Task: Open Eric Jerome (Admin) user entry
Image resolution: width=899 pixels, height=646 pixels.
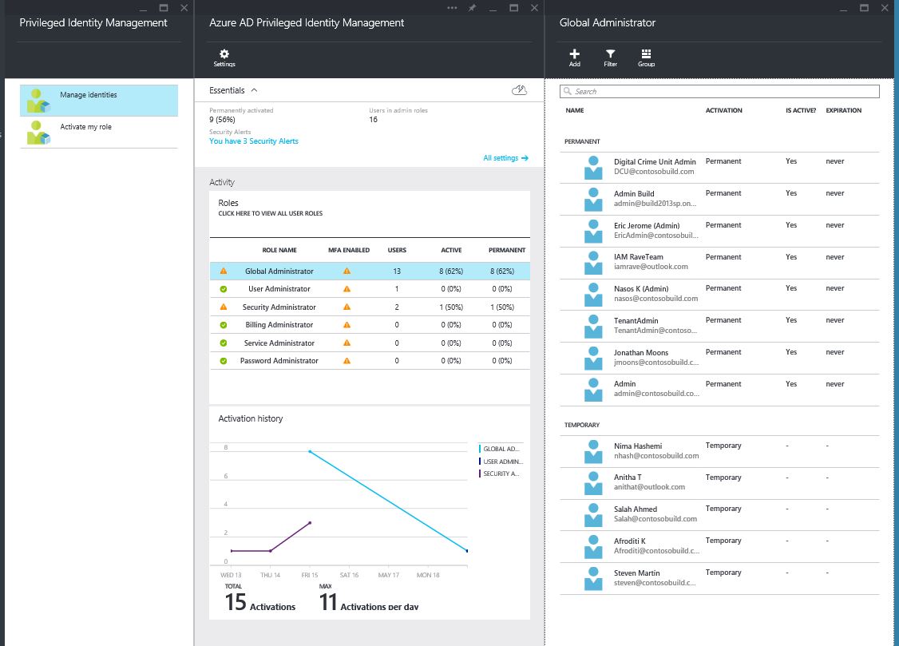Action: click(x=719, y=231)
